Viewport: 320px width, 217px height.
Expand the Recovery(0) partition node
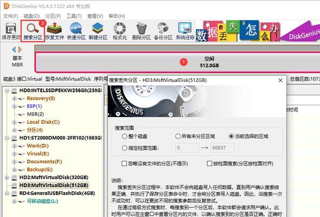coord(14,99)
